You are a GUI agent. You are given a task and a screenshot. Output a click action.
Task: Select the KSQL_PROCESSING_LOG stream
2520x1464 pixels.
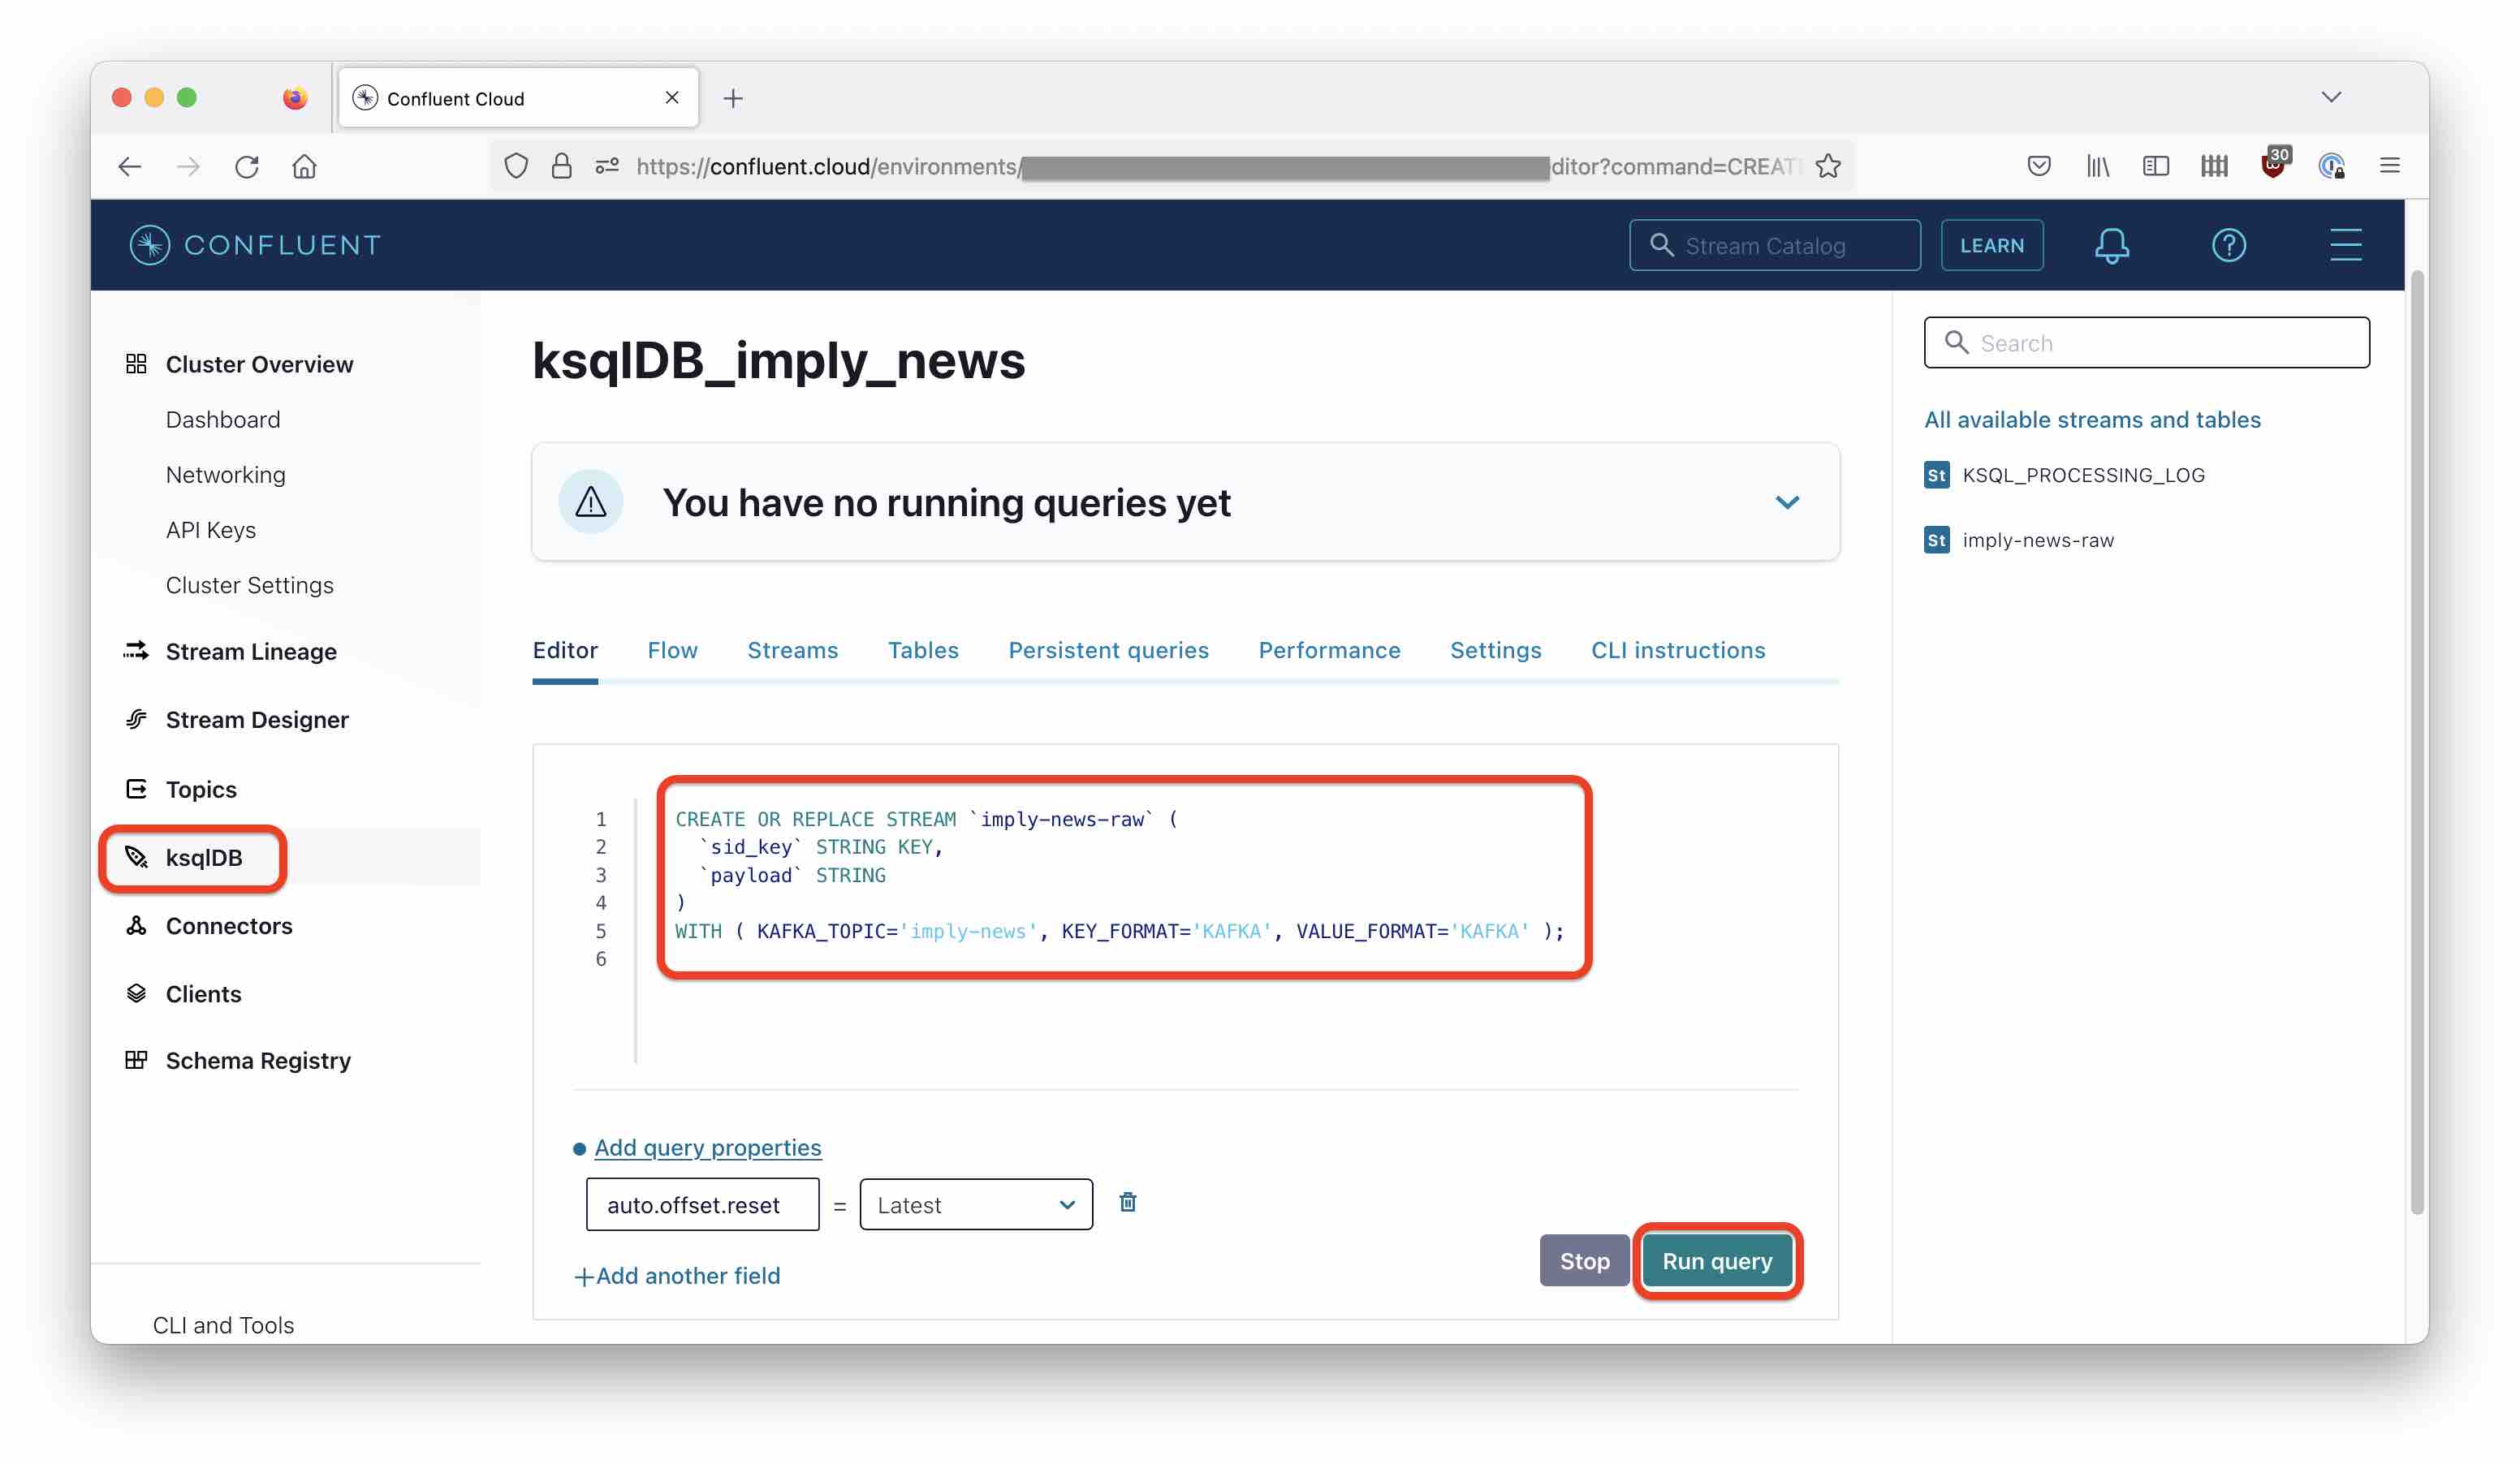(2084, 474)
